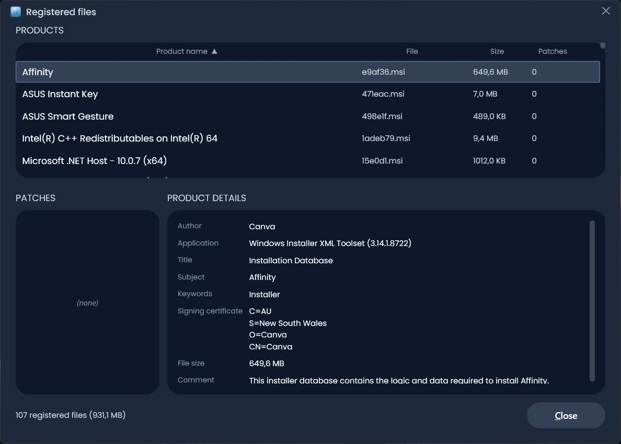Click the PRODUCTS section heading
This screenshot has width=621, height=444.
pyautogui.click(x=40, y=30)
